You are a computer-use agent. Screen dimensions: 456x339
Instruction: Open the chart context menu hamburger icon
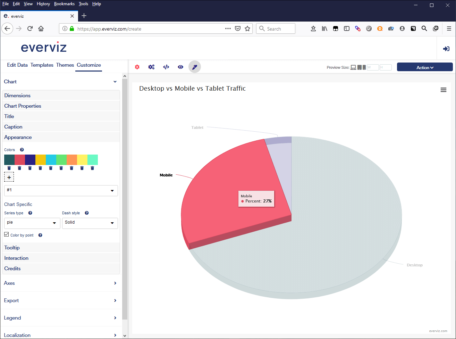click(444, 90)
